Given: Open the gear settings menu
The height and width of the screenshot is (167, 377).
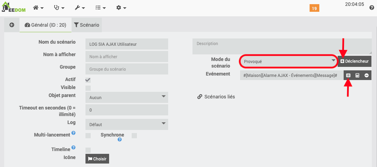Looking at the screenshot, I should [121, 8].
